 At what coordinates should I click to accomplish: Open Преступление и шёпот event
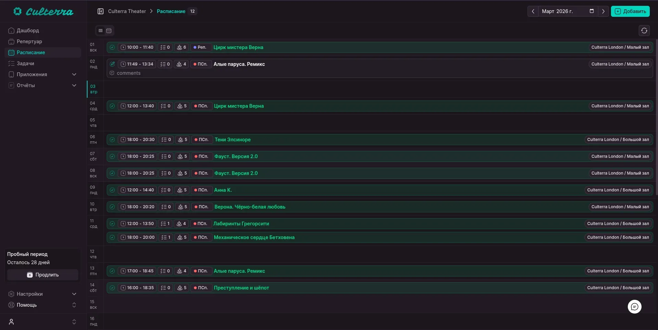241,288
